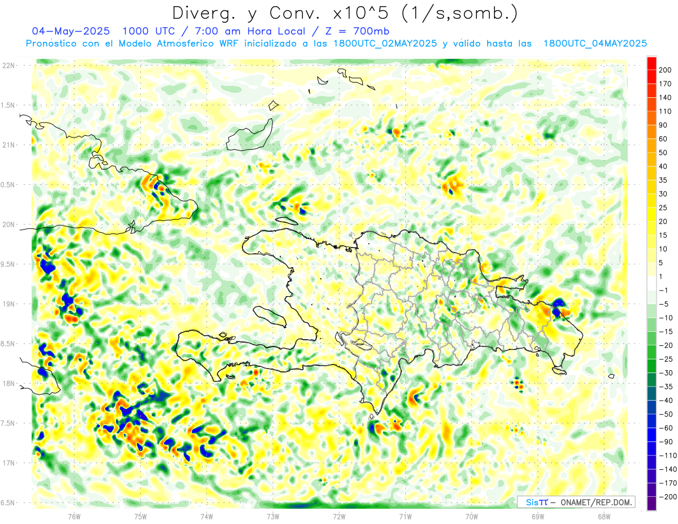Click the "21N" latitude label
Viewport: 678px width, 524px height.
tap(8, 145)
